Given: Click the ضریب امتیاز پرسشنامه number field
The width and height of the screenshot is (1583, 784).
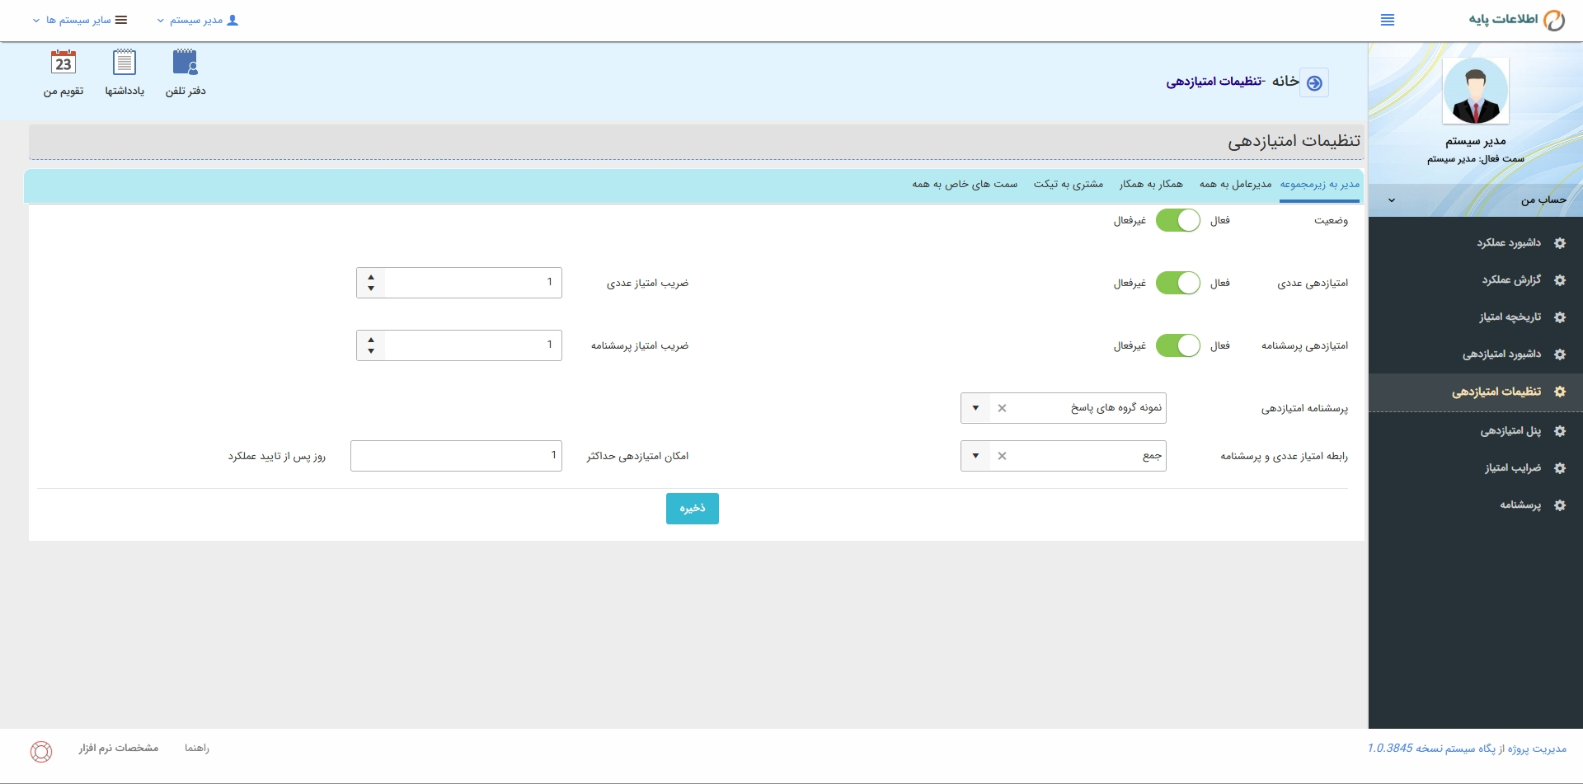Looking at the screenshot, I should pos(473,345).
